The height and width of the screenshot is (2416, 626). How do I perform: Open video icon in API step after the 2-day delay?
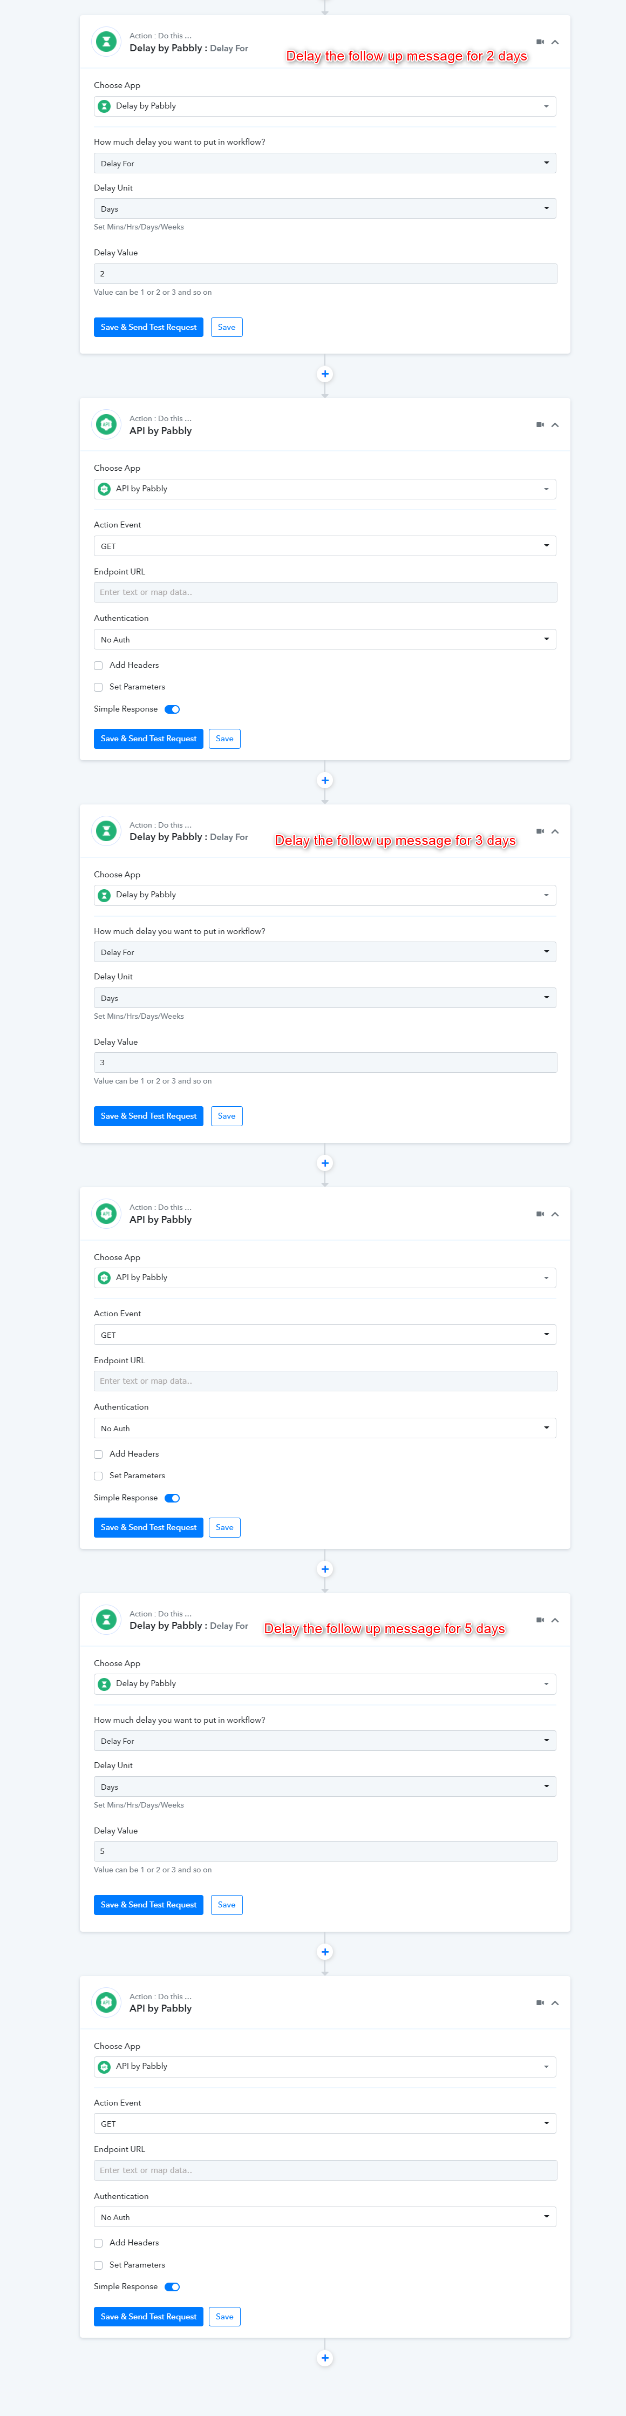[x=540, y=425]
